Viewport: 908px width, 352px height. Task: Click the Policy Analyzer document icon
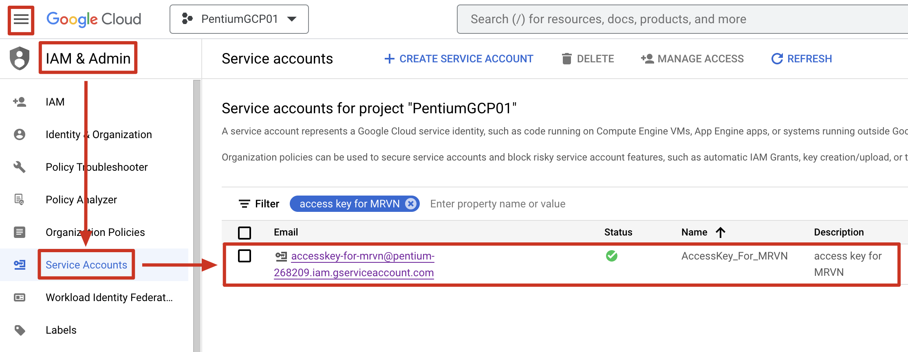[20, 200]
